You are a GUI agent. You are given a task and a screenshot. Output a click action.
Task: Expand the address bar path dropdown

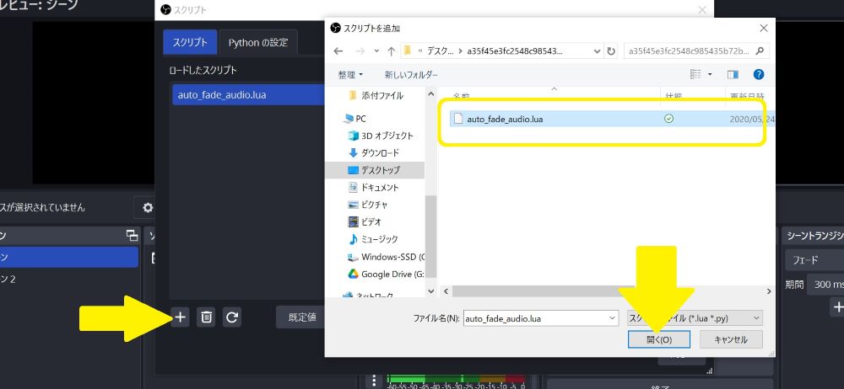click(597, 51)
